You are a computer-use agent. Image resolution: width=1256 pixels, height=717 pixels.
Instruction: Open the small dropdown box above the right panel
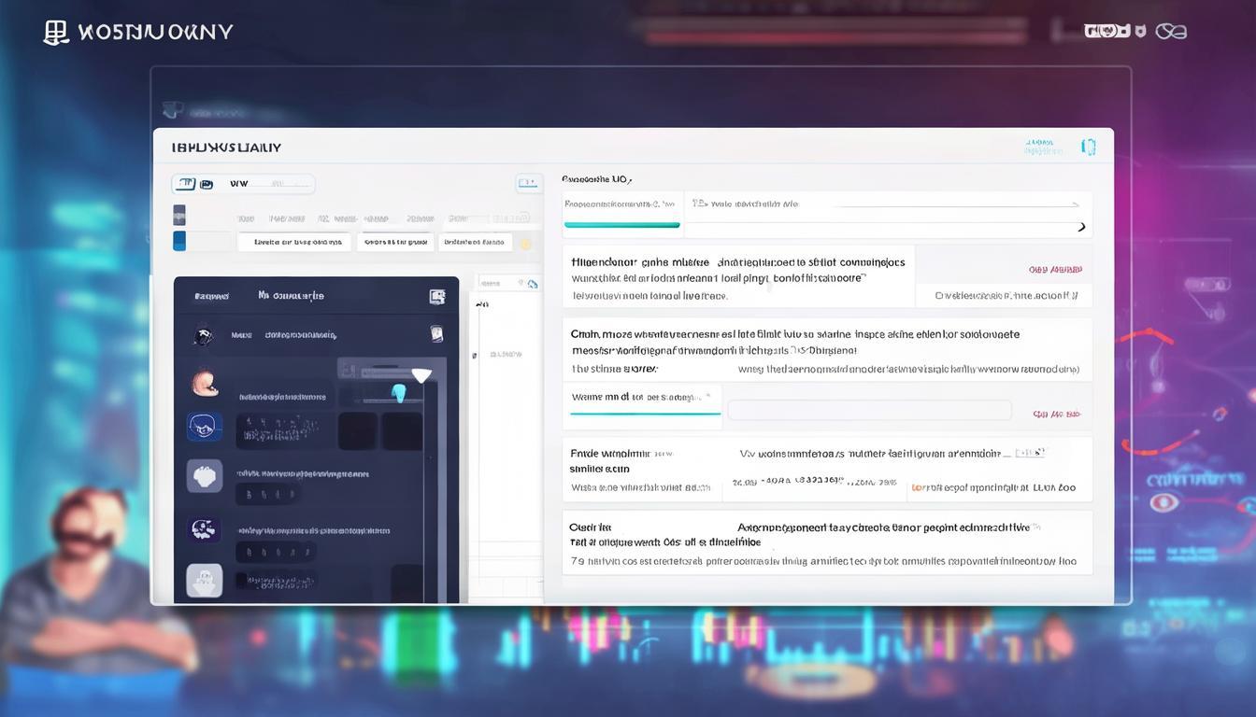(x=528, y=183)
